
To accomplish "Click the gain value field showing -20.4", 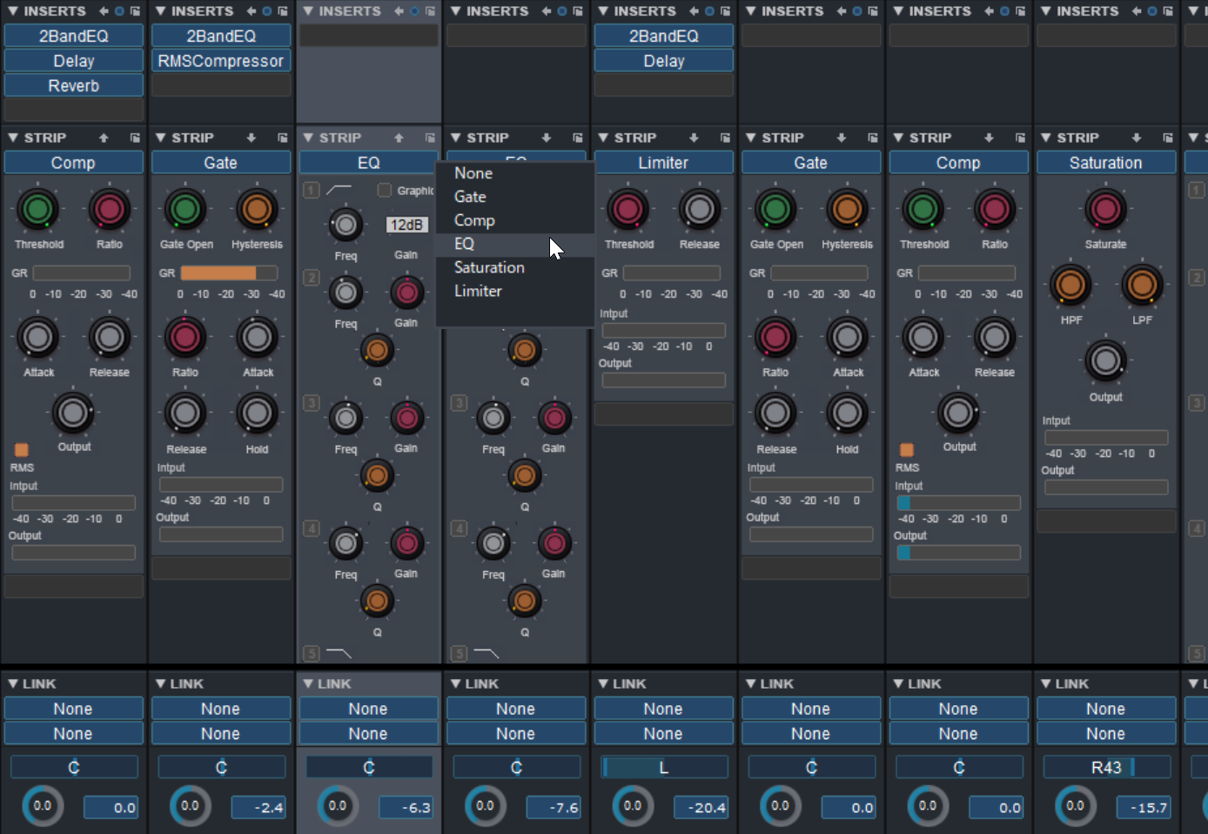I will point(701,807).
